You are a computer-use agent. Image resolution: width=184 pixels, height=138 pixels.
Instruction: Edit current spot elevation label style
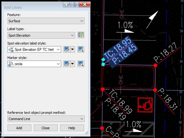click(x=67, y=49)
